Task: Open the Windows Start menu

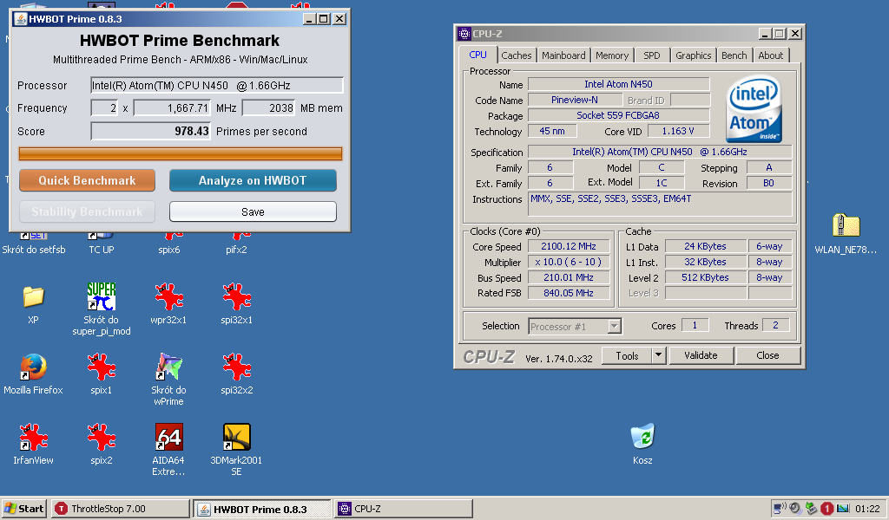Action: click(23, 509)
